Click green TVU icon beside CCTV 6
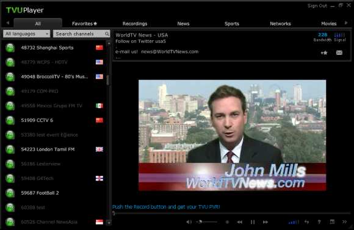Viewport: 354px width, 230px height. coord(10,120)
